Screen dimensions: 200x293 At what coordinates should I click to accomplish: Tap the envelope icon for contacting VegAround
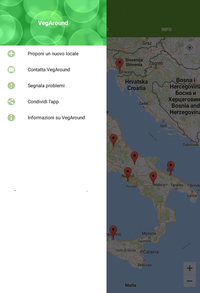tap(11, 70)
